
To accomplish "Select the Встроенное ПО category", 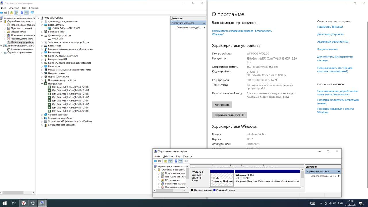I will (x=56, y=32).
